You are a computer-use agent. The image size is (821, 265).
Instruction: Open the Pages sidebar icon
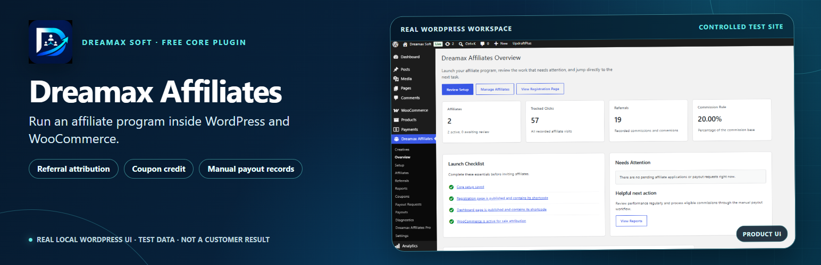pos(396,89)
